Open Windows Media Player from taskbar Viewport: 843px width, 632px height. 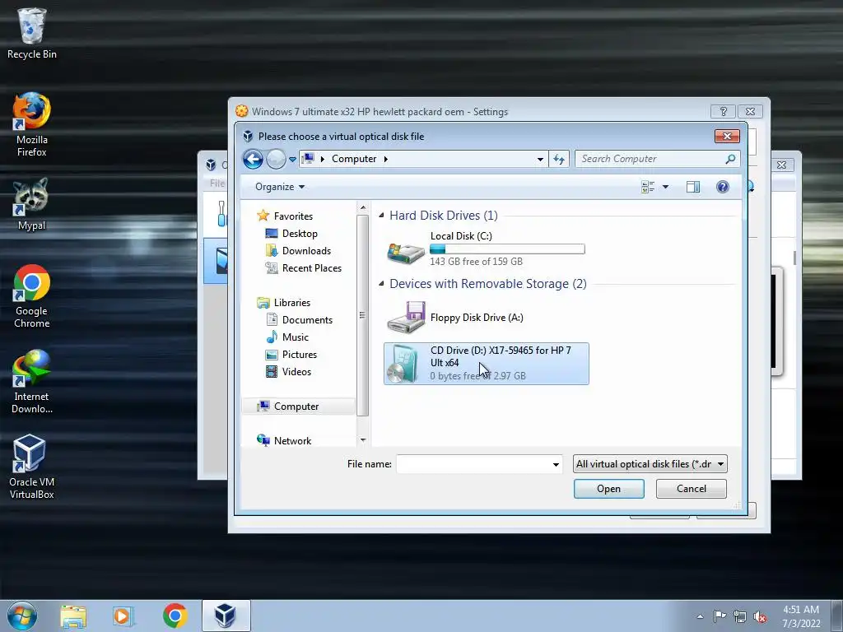[123, 616]
